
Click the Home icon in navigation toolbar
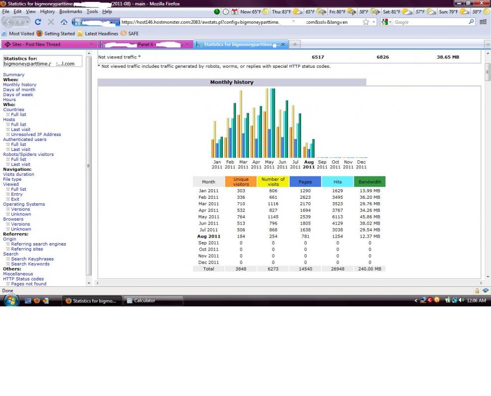(x=64, y=22)
